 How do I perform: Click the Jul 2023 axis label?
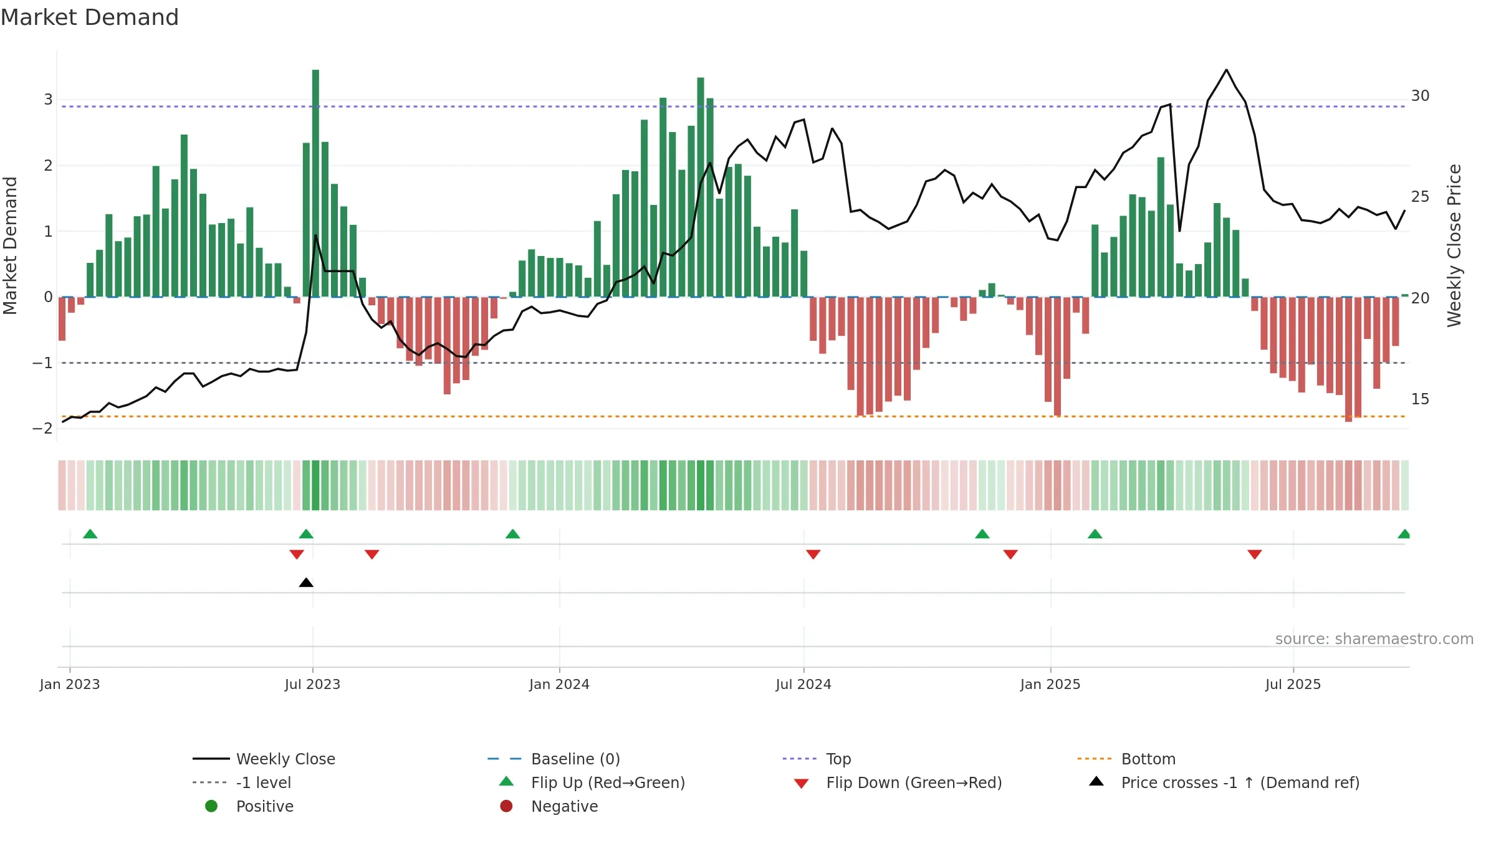[313, 684]
